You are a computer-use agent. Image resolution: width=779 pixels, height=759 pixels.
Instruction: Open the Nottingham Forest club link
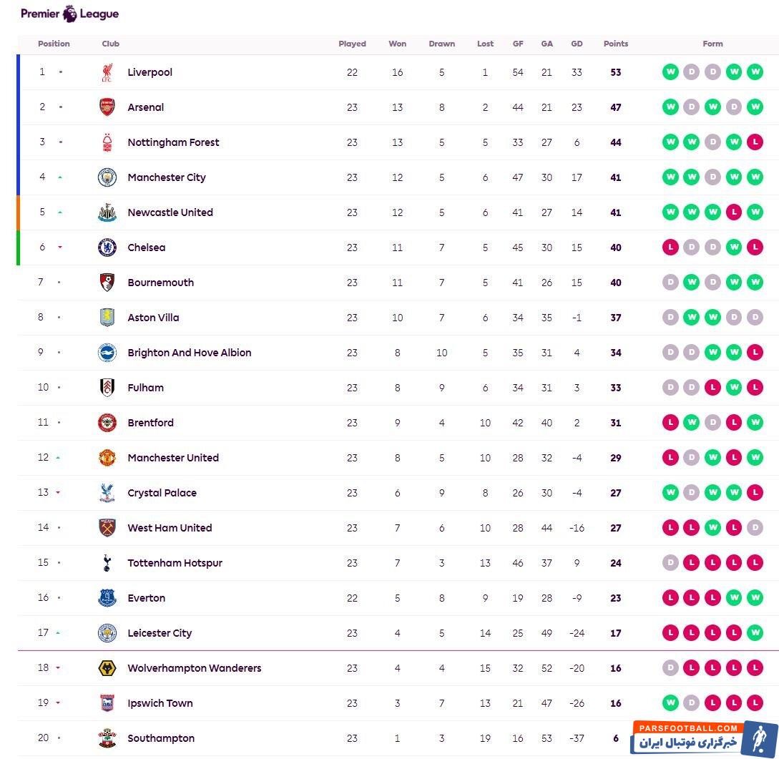pos(173,142)
